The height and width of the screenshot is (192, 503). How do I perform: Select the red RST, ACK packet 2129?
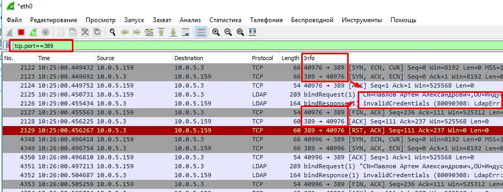coord(253,130)
